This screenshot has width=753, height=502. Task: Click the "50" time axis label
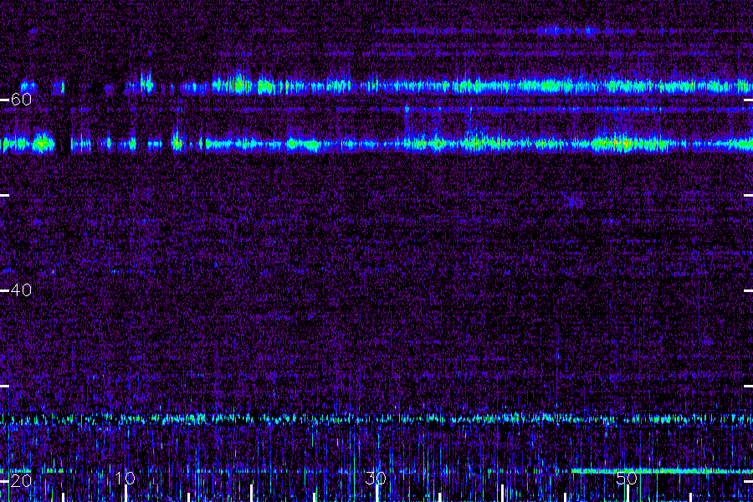tap(627, 479)
